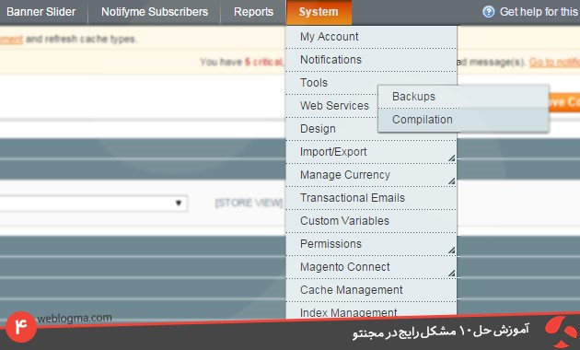Click Get help for this page link
The image size is (580, 350).
point(539,12)
